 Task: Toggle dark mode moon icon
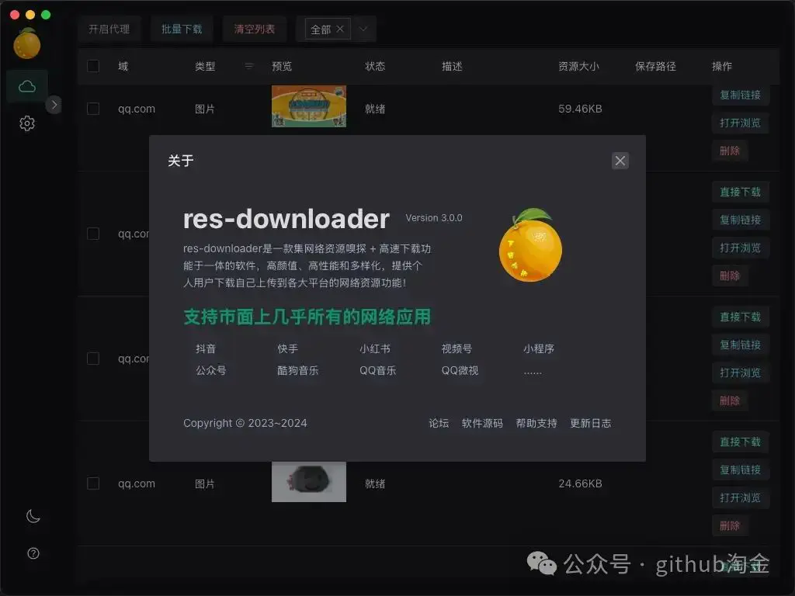coord(33,516)
